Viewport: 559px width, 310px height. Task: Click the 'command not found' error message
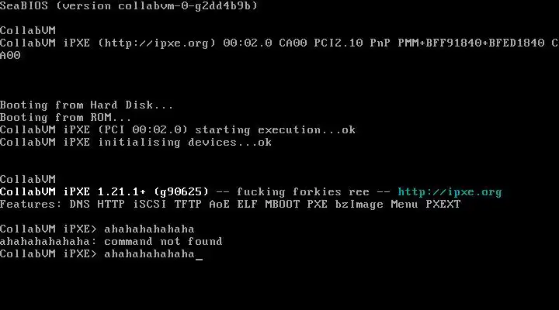[163, 242]
